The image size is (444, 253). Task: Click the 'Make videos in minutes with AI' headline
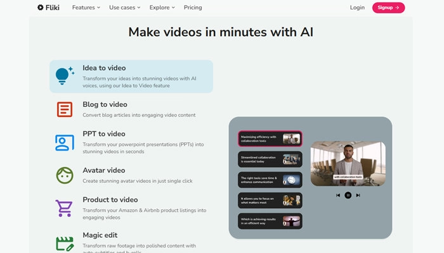pyautogui.click(x=221, y=32)
